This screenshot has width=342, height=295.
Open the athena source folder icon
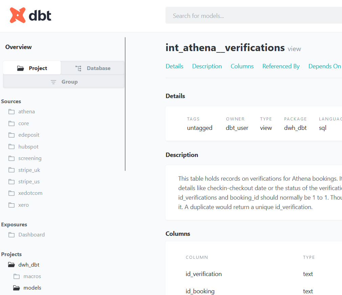(12, 112)
